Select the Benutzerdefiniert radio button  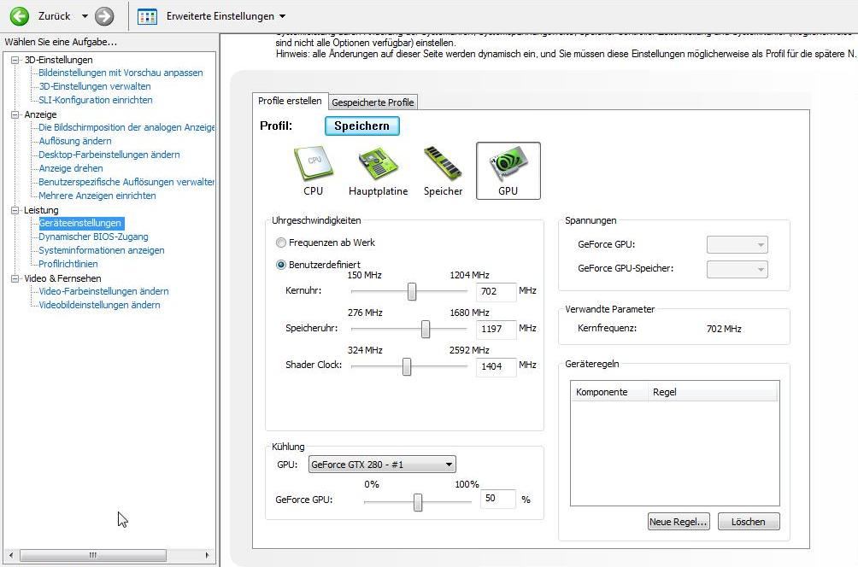tap(280, 265)
